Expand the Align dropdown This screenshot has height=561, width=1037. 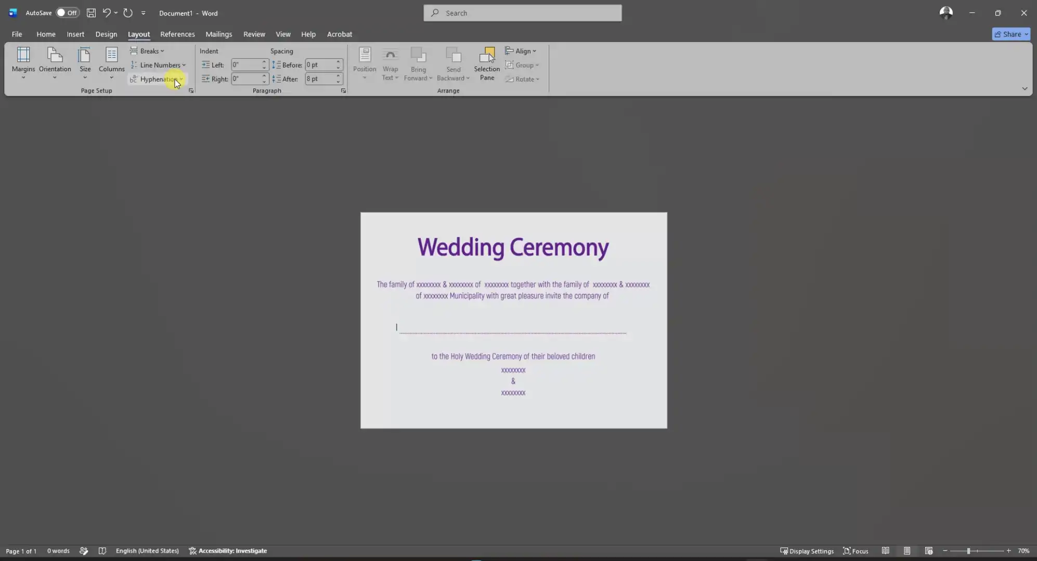521,51
